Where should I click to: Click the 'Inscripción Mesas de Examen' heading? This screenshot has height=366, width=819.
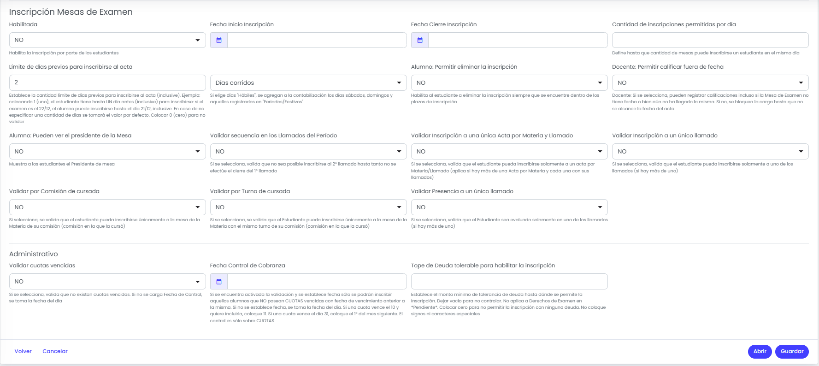point(71,12)
